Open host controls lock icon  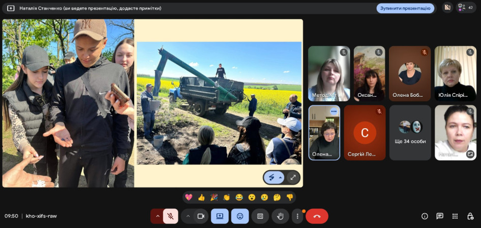pyautogui.click(x=470, y=216)
